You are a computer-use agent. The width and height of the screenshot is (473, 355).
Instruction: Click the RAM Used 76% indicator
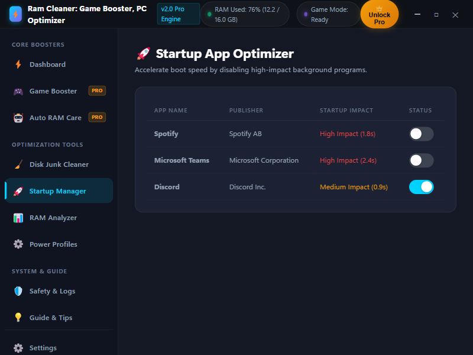tap(245, 14)
